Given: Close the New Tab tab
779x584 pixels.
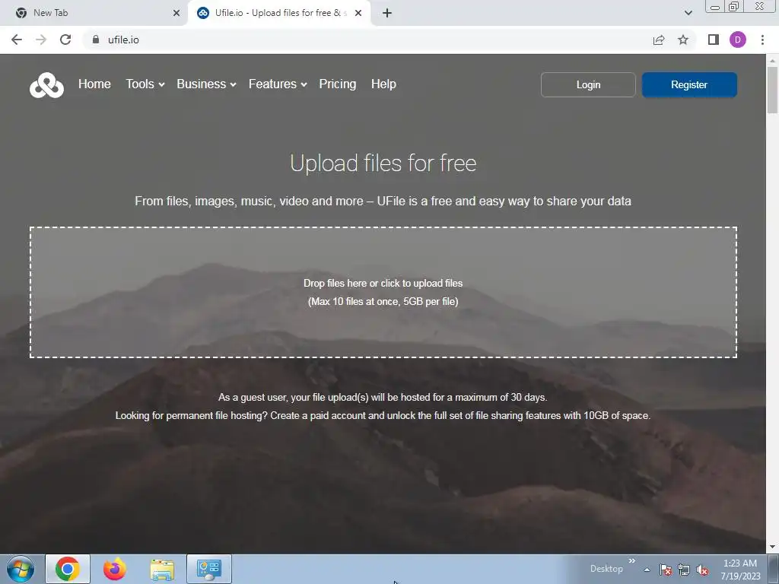Looking at the screenshot, I should (x=176, y=13).
